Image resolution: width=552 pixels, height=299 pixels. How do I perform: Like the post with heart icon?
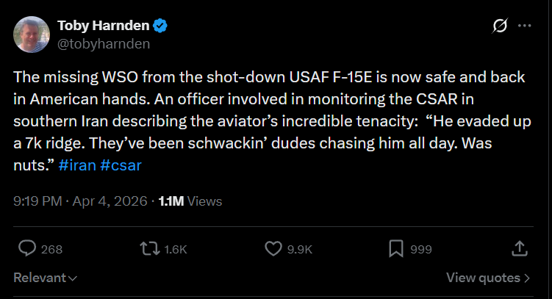(273, 249)
